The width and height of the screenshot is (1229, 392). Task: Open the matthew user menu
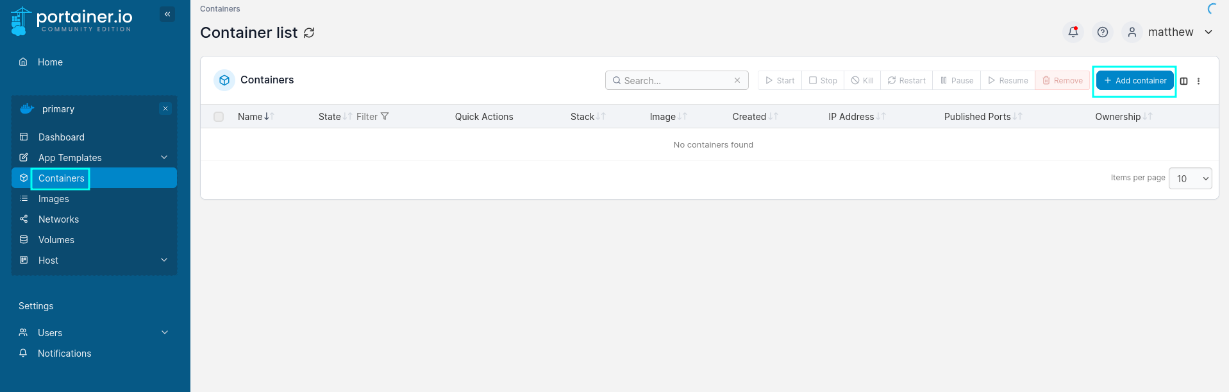coord(1170,32)
